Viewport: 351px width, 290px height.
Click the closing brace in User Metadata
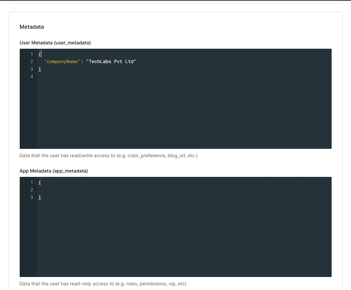click(x=39, y=69)
